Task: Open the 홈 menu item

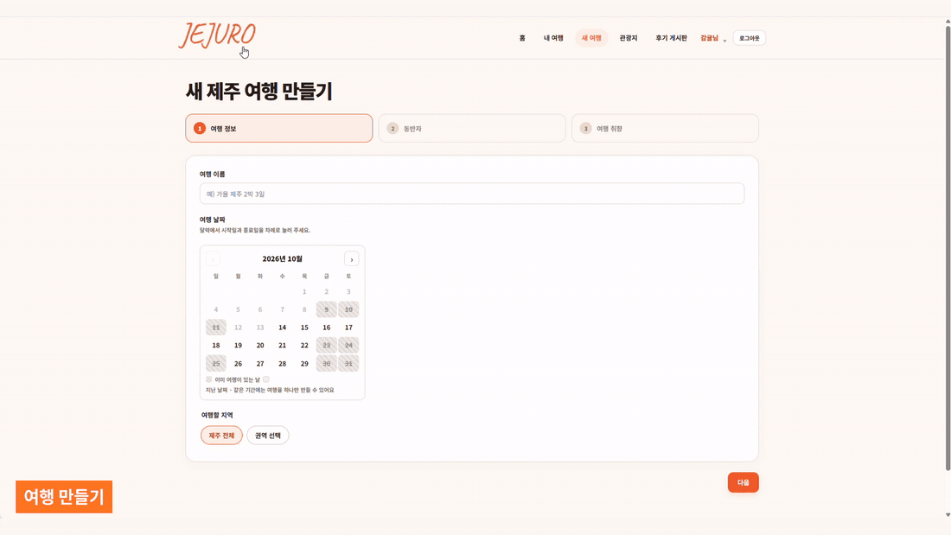Action: 522,38
